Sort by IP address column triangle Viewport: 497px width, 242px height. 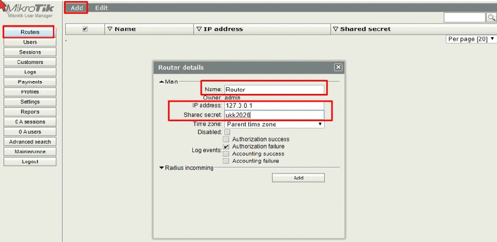[x=199, y=29]
